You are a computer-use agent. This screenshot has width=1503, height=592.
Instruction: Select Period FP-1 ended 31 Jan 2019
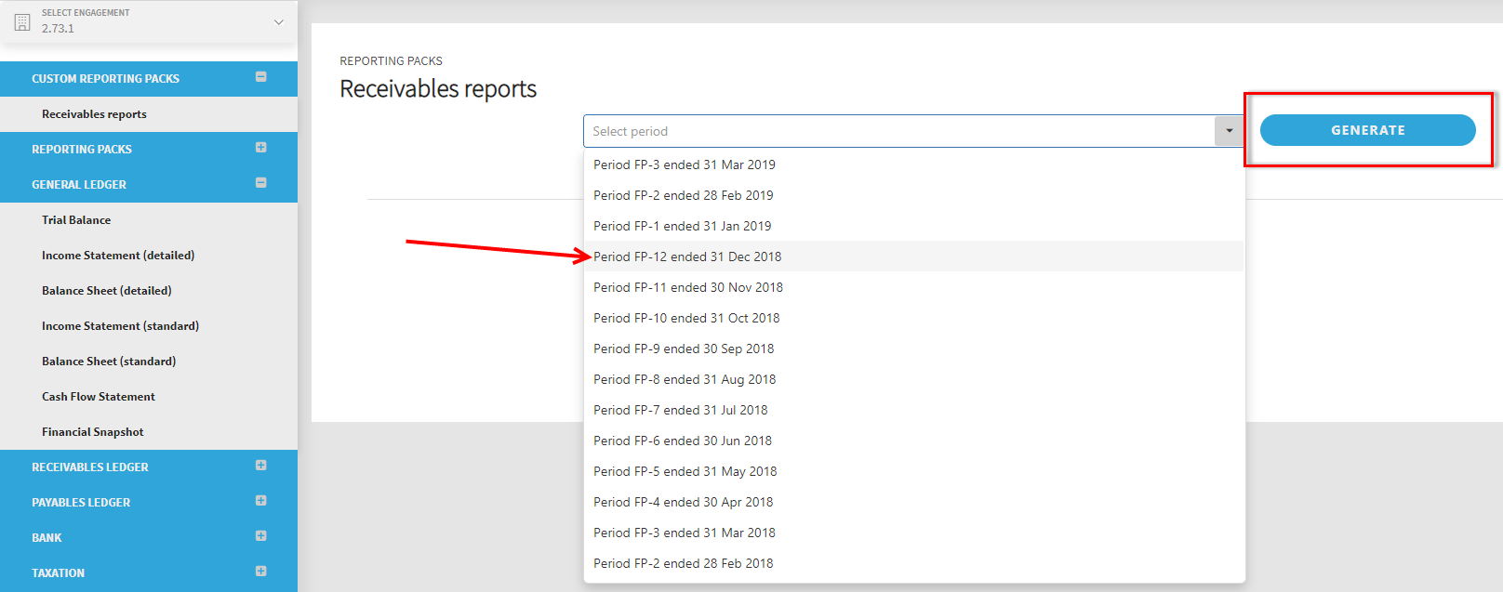[x=914, y=226]
